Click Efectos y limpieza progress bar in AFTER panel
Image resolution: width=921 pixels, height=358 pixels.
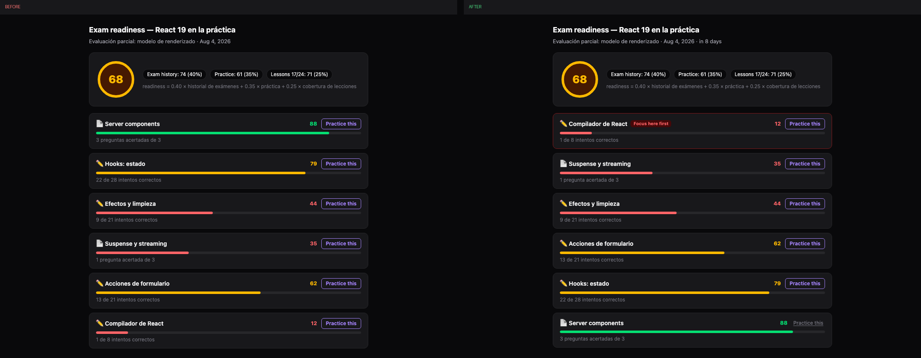coord(692,213)
